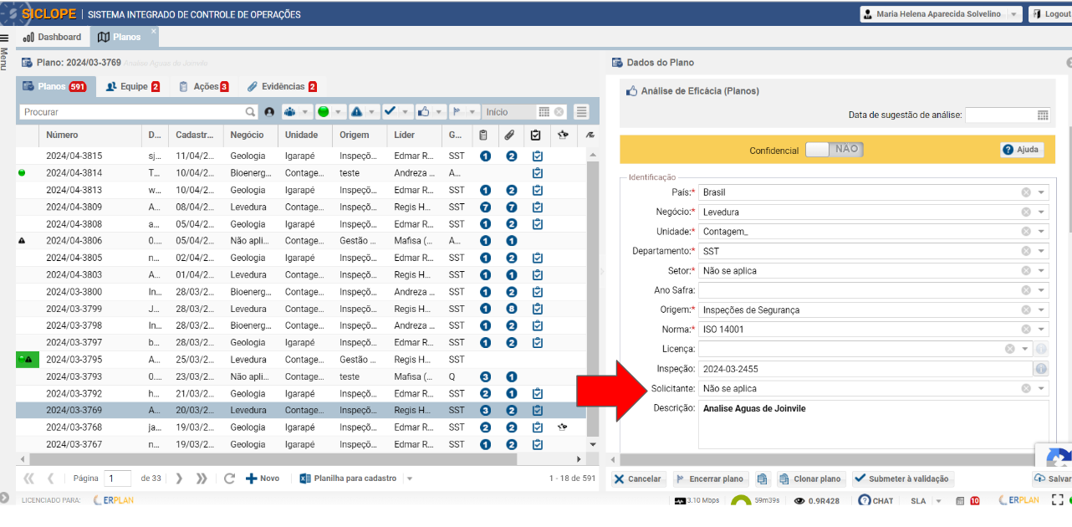Select row 2024/04-3806

pos(301,240)
